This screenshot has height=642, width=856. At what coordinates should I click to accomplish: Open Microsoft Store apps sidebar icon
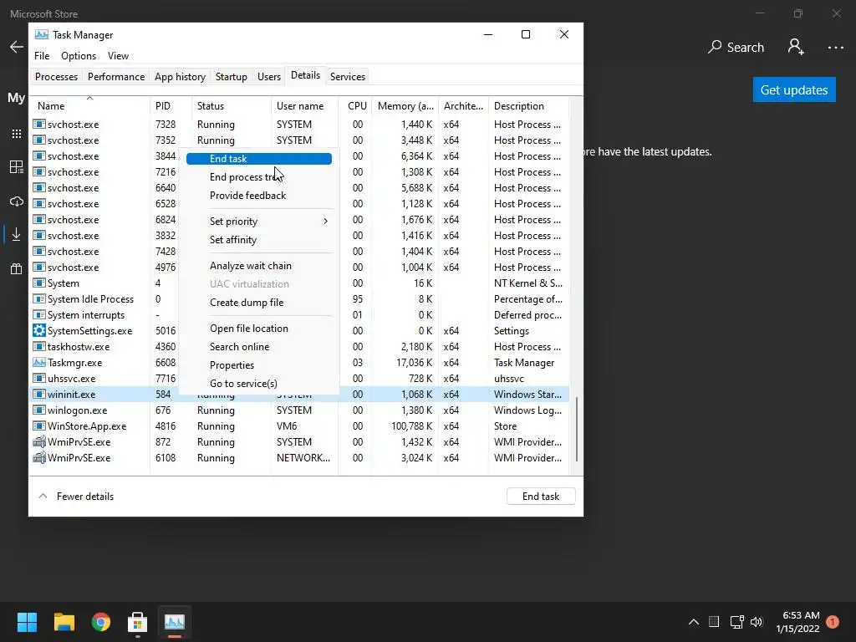point(17,134)
